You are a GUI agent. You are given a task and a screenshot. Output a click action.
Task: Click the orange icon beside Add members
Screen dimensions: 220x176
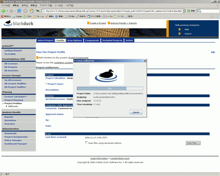point(37,58)
